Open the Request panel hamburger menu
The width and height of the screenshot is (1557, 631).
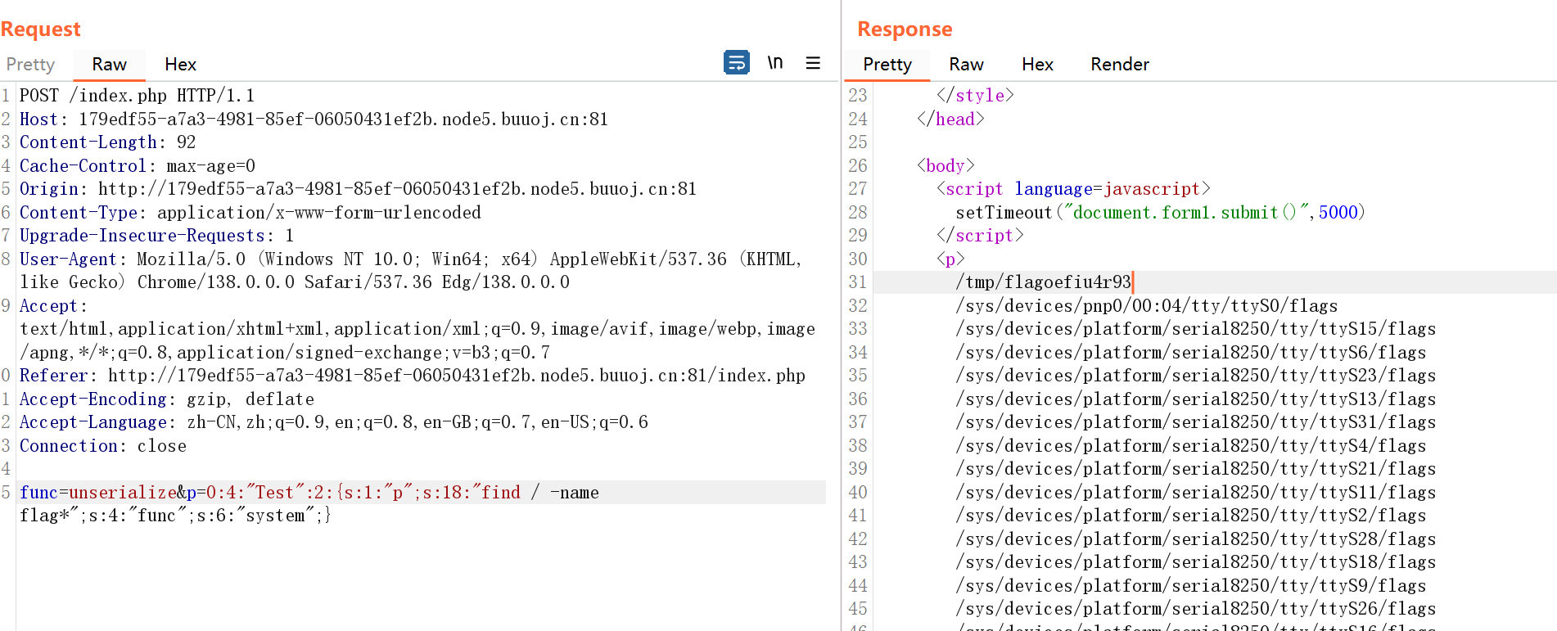point(813,63)
